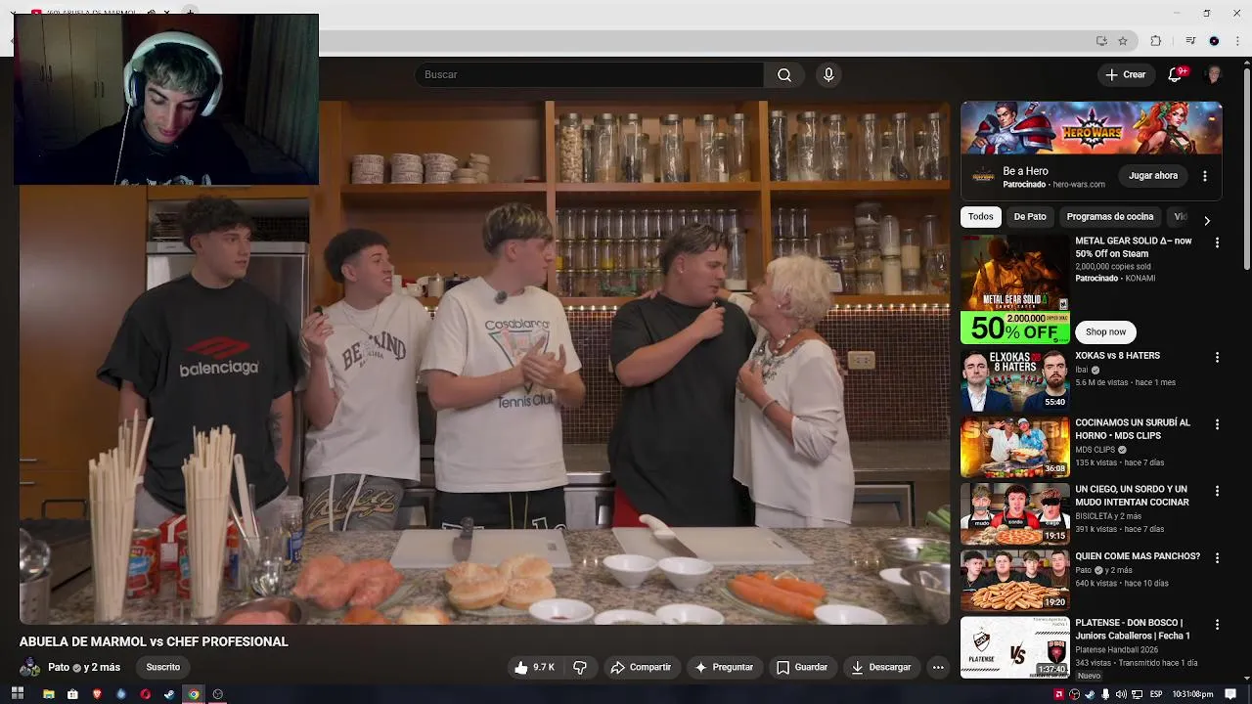
Task: Open COCINAMOS UN SURUBÍ AL HORNO thumbnail
Action: [1014, 447]
